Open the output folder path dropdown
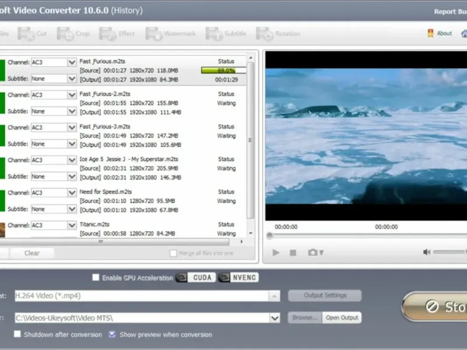 point(274,318)
